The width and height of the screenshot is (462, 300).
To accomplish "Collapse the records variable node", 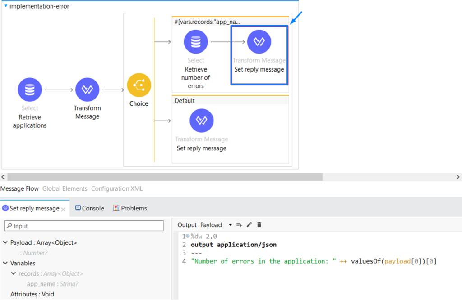I will [14, 273].
